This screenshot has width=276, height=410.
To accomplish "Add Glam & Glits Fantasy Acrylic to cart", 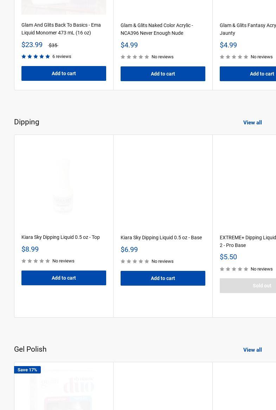I will [248, 74].
